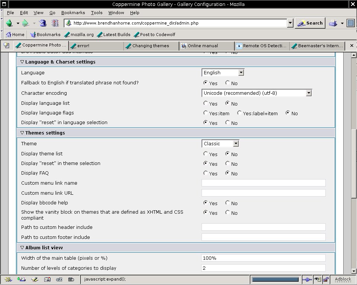Click the online/offline plug icon
Screen dimensions: 357x285
[307, 279]
